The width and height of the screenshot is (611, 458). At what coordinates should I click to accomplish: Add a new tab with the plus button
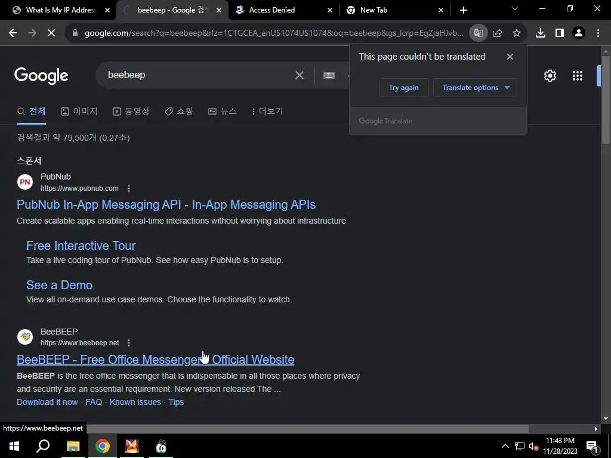463,10
